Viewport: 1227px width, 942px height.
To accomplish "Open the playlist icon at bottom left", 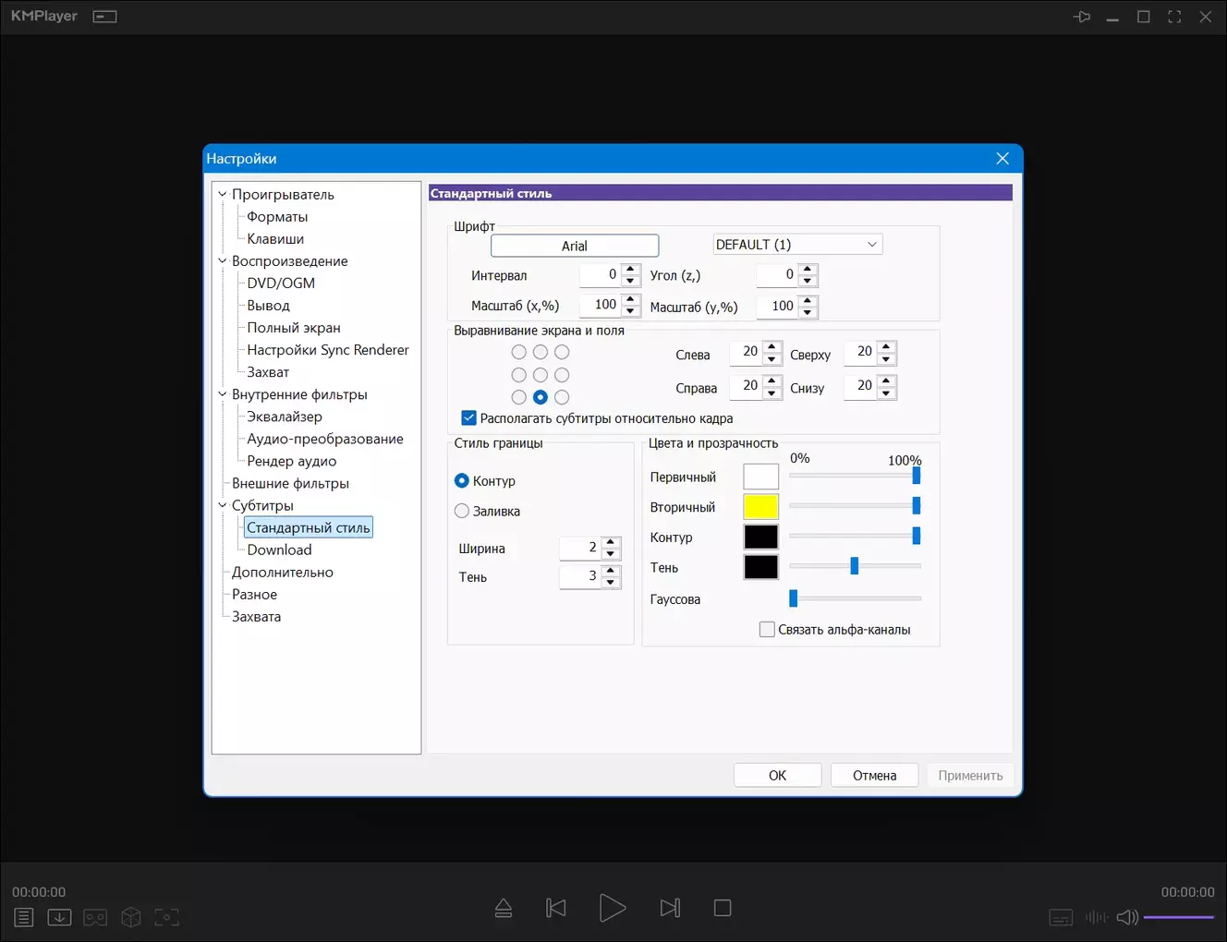I will 24,917.
